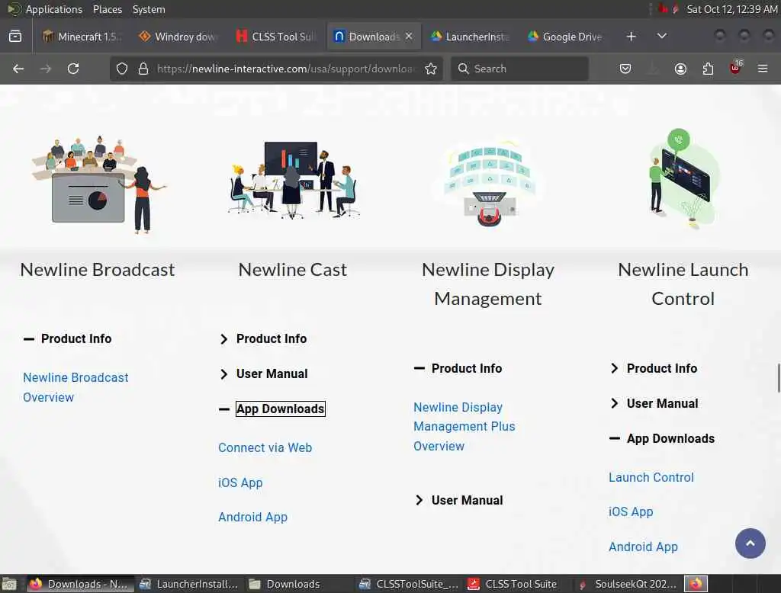Open Connect via Web link
The width and height of the screenshot is (781, 593).
265,447
